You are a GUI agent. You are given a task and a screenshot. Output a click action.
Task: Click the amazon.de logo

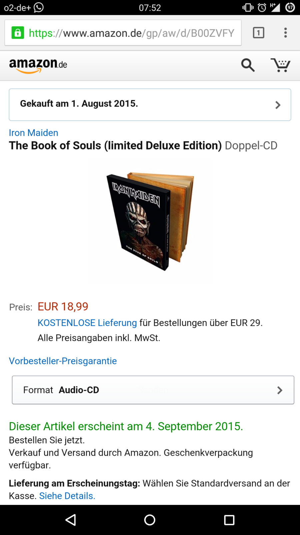[x=38, y=65]
